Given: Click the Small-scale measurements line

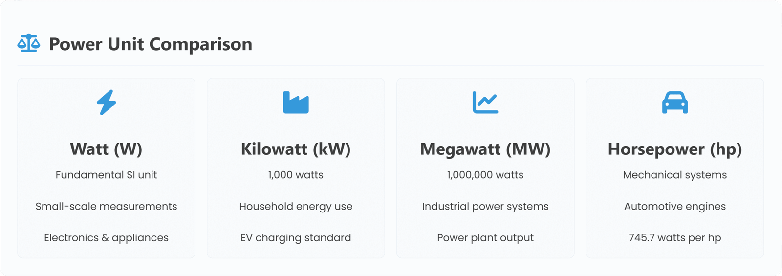Looking at the screenshot, I should click(106, 206).
